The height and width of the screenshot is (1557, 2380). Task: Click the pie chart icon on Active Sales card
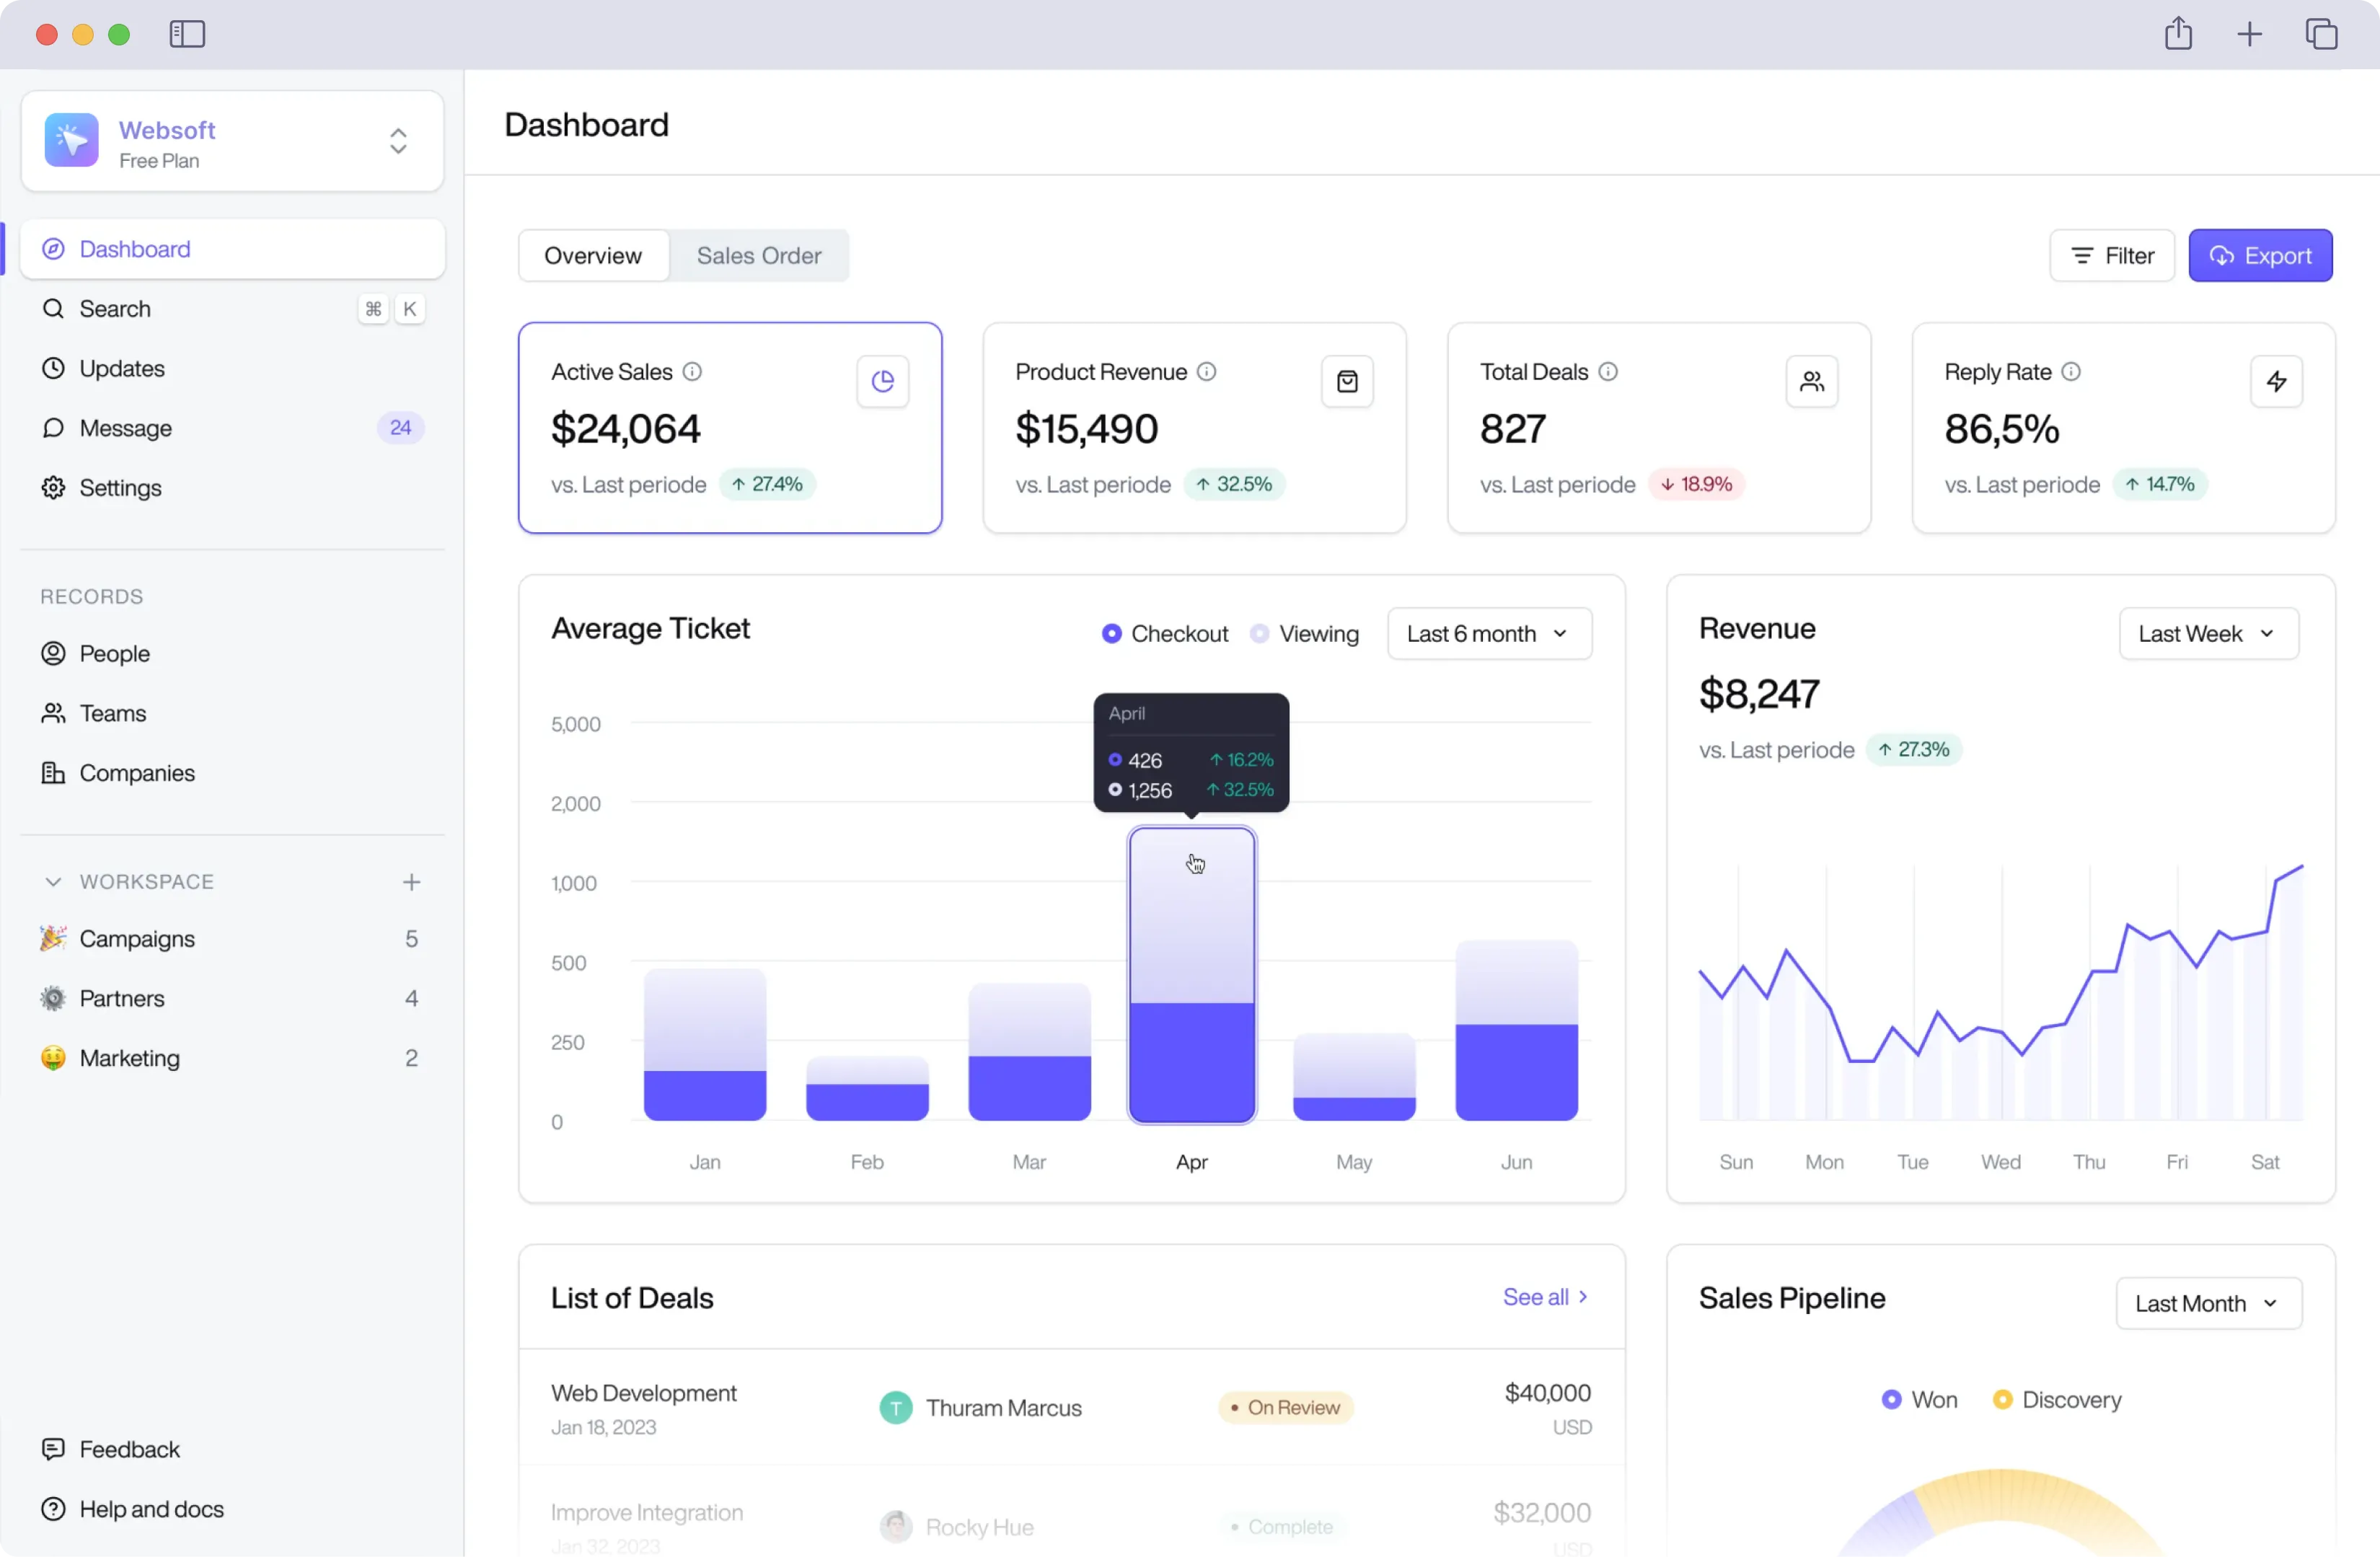click(x=882, y=381)
